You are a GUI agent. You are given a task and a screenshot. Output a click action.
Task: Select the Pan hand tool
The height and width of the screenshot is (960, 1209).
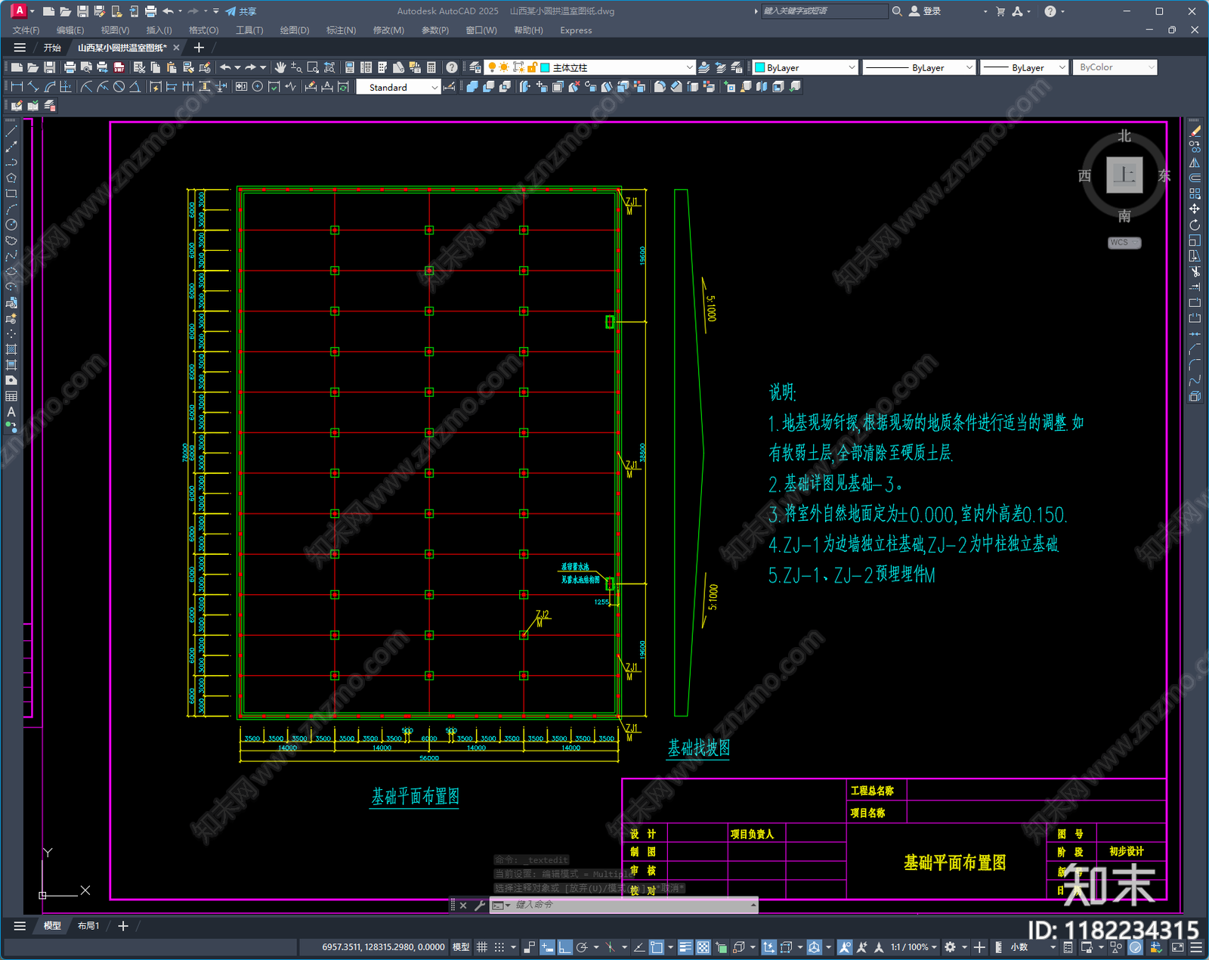point(280,67)
